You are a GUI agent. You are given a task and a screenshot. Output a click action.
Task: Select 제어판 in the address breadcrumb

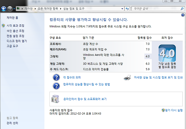pyautogui.click(x=29, y=9)
